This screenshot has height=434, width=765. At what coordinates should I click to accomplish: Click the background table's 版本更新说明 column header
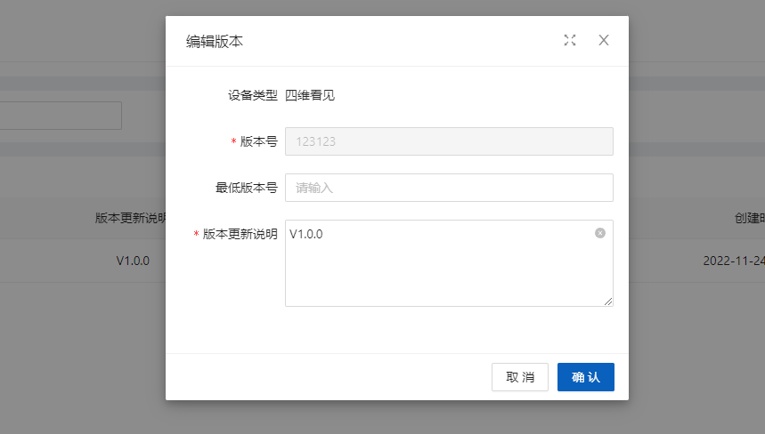[x=130, y=219]
